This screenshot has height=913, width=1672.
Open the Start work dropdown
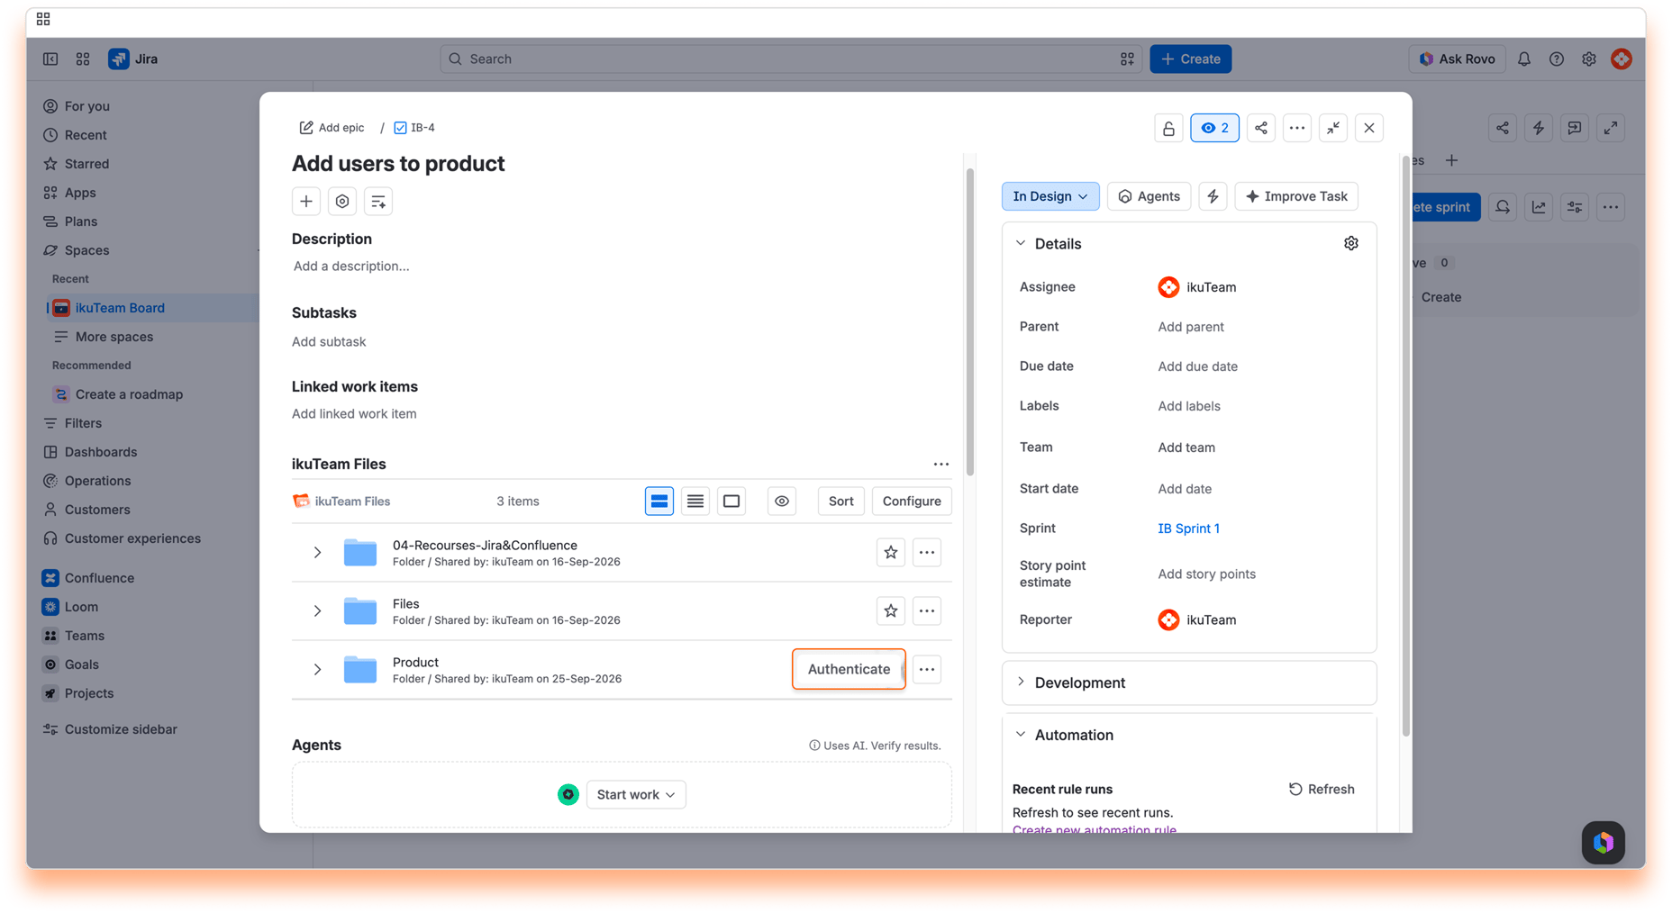pos(636,795)
